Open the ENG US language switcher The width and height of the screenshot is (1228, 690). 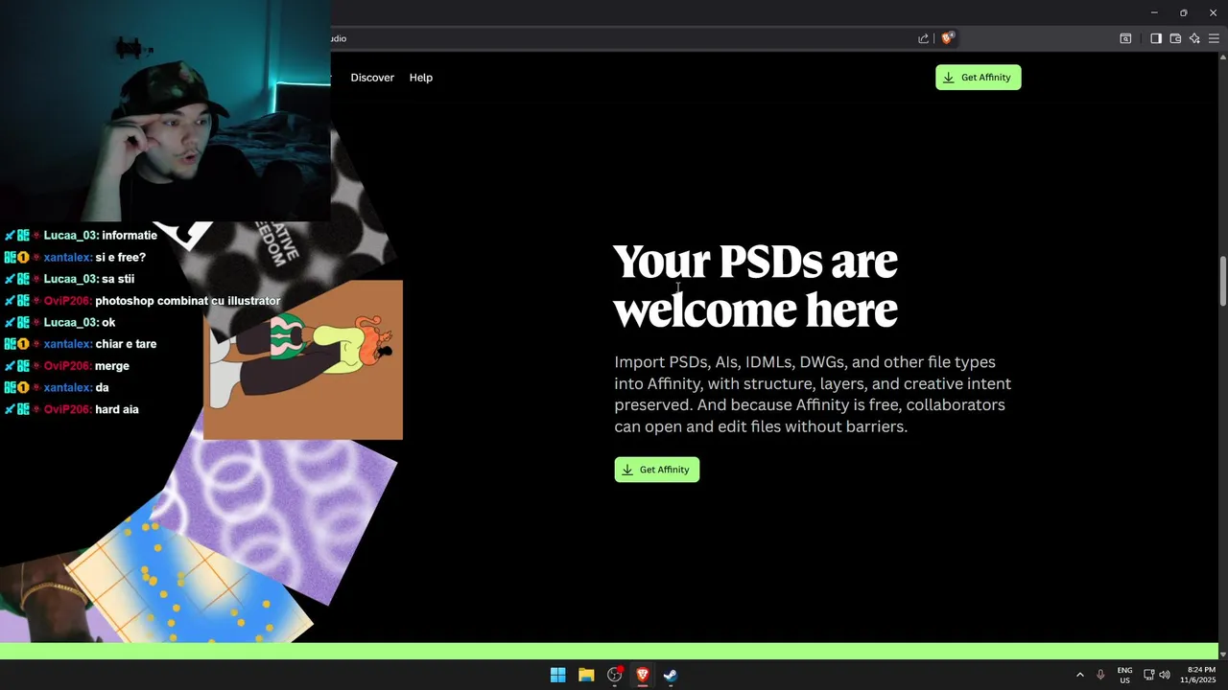[x=1124, y=675]
